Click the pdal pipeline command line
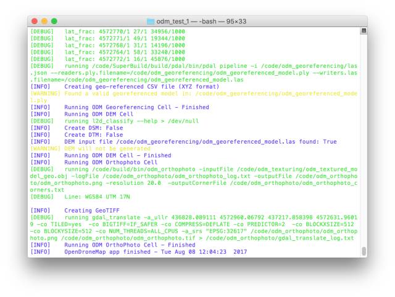 point(194,66)
